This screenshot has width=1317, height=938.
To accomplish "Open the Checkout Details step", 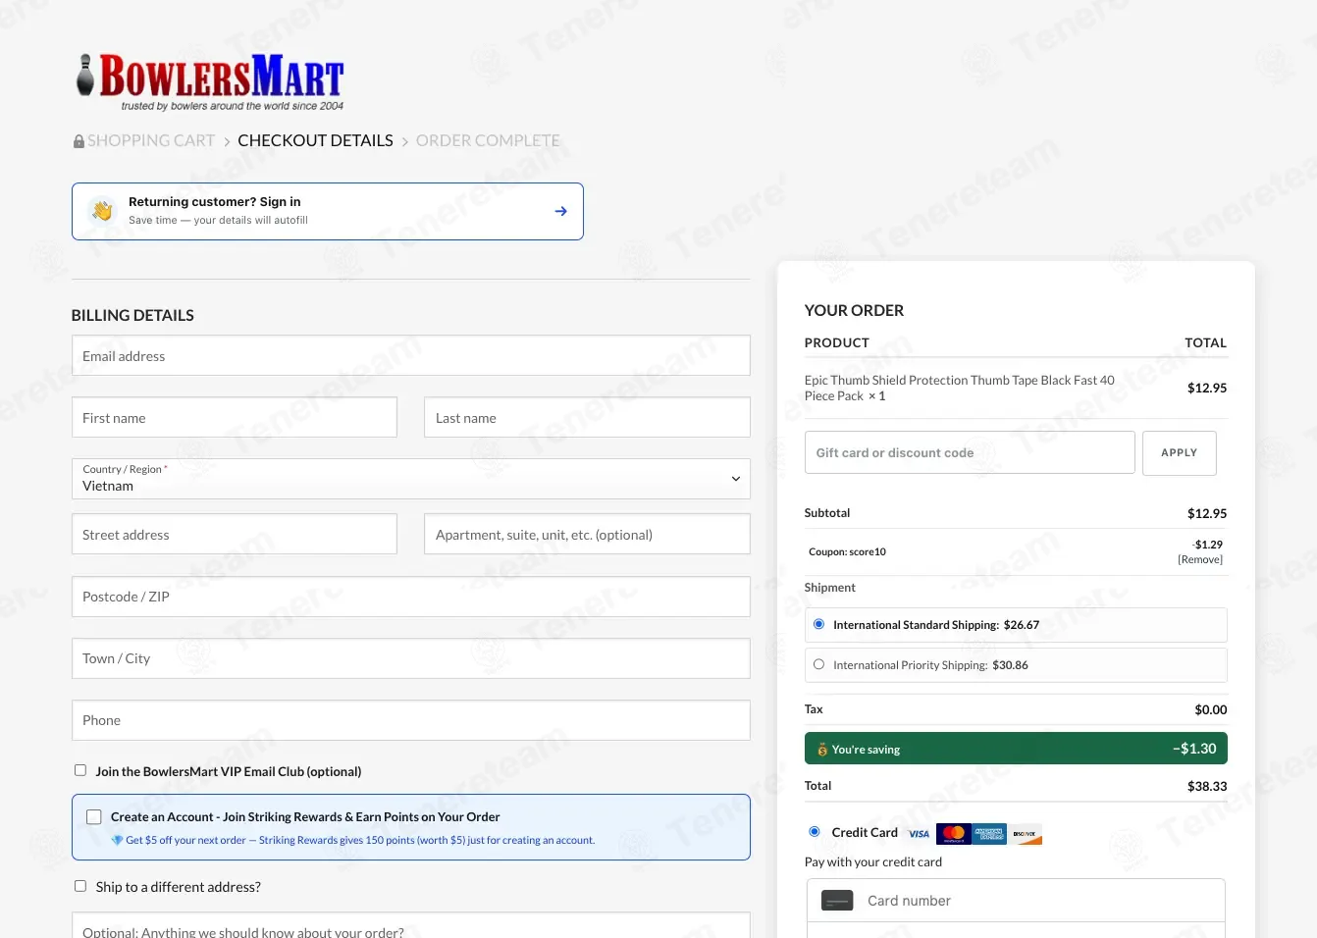I will coord(315,140).
